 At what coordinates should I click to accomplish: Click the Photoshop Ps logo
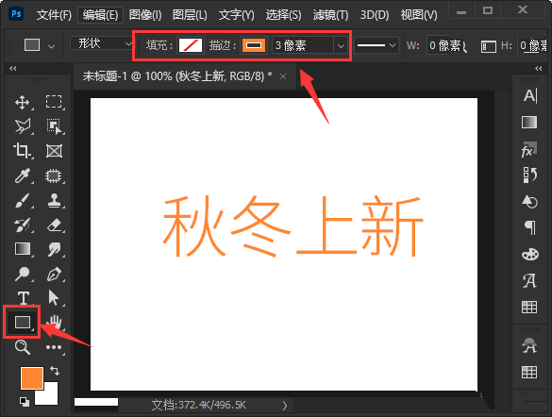point(16,14)
